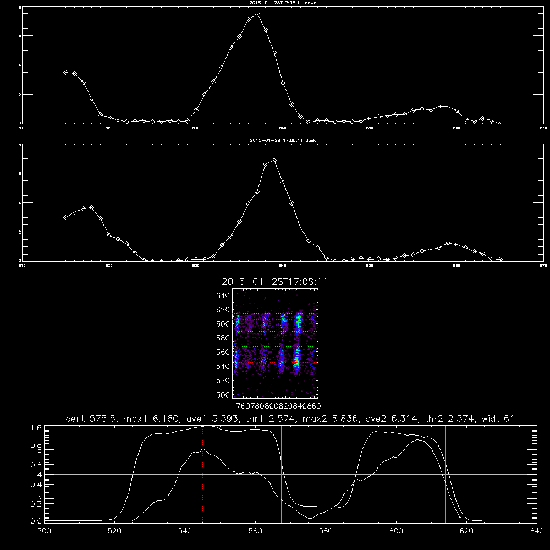Click the 'widt 61' value
This screenshot has width=550, height=550.
point(498,419)
